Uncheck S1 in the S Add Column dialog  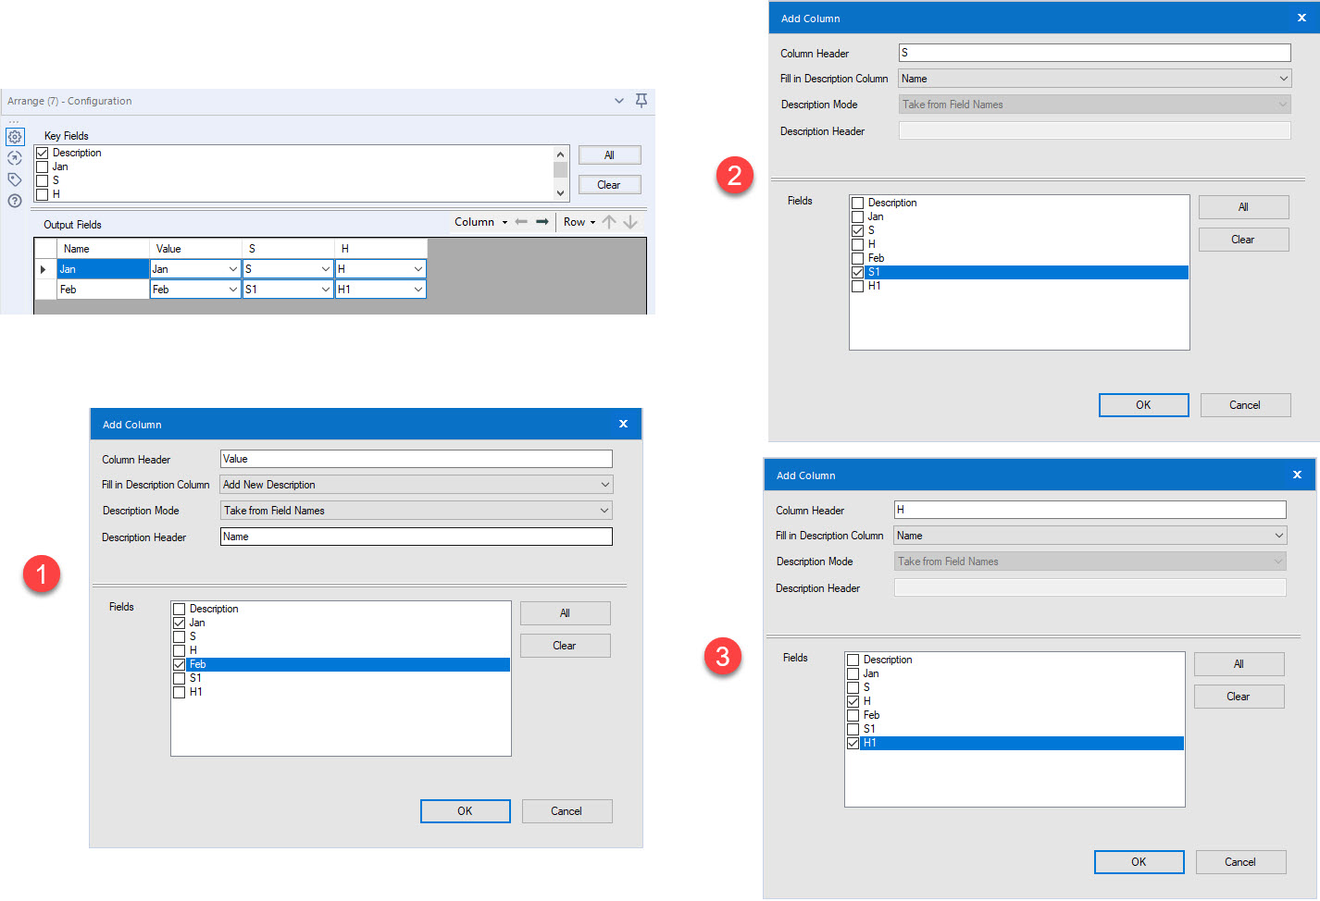tap(857, 271)
